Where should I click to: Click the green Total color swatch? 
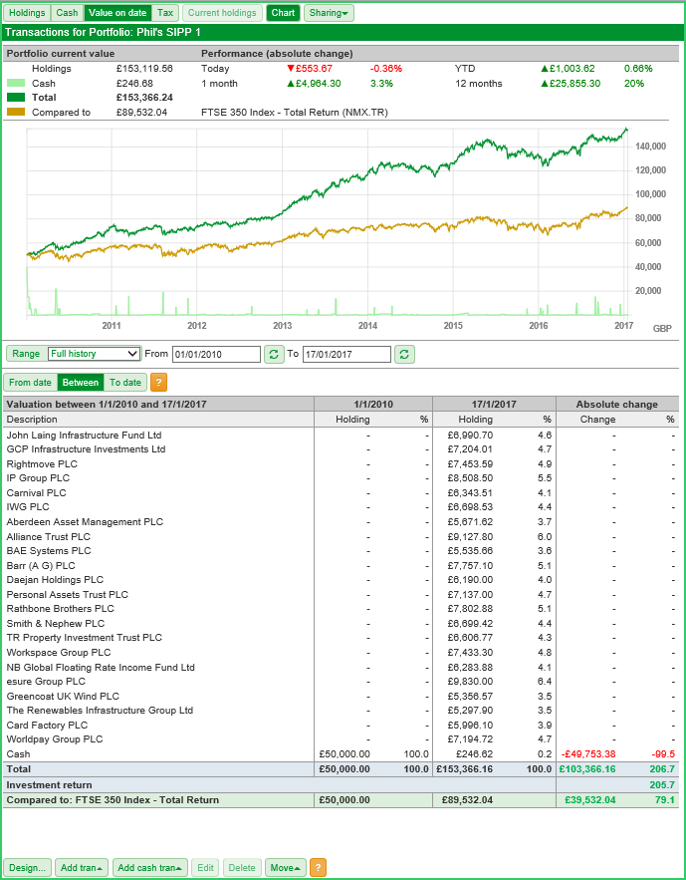click(16, 97)
